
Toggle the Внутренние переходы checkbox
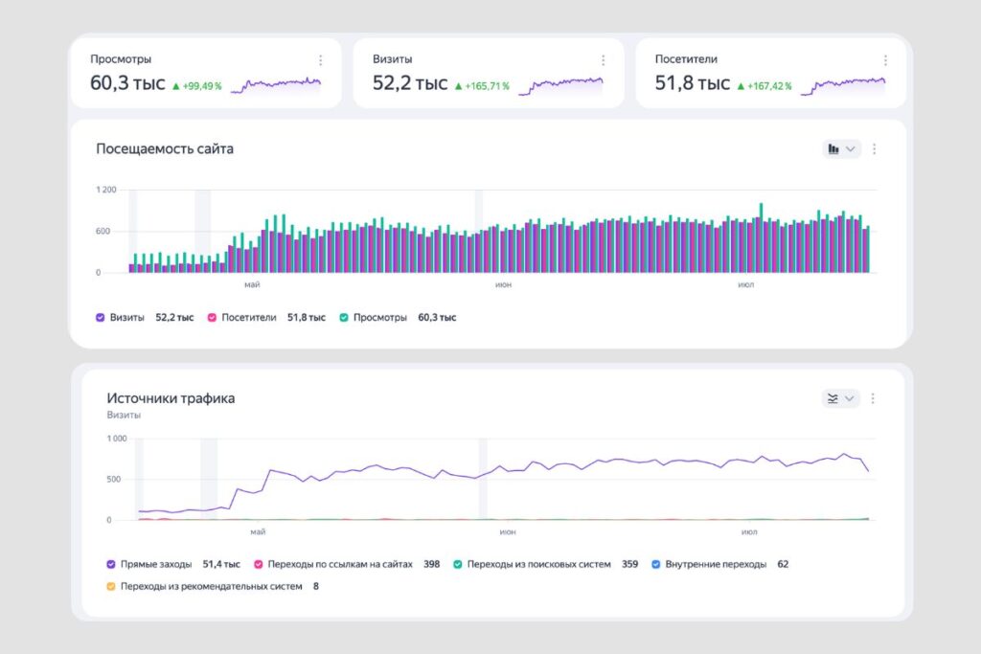click(x=655, y=564)
